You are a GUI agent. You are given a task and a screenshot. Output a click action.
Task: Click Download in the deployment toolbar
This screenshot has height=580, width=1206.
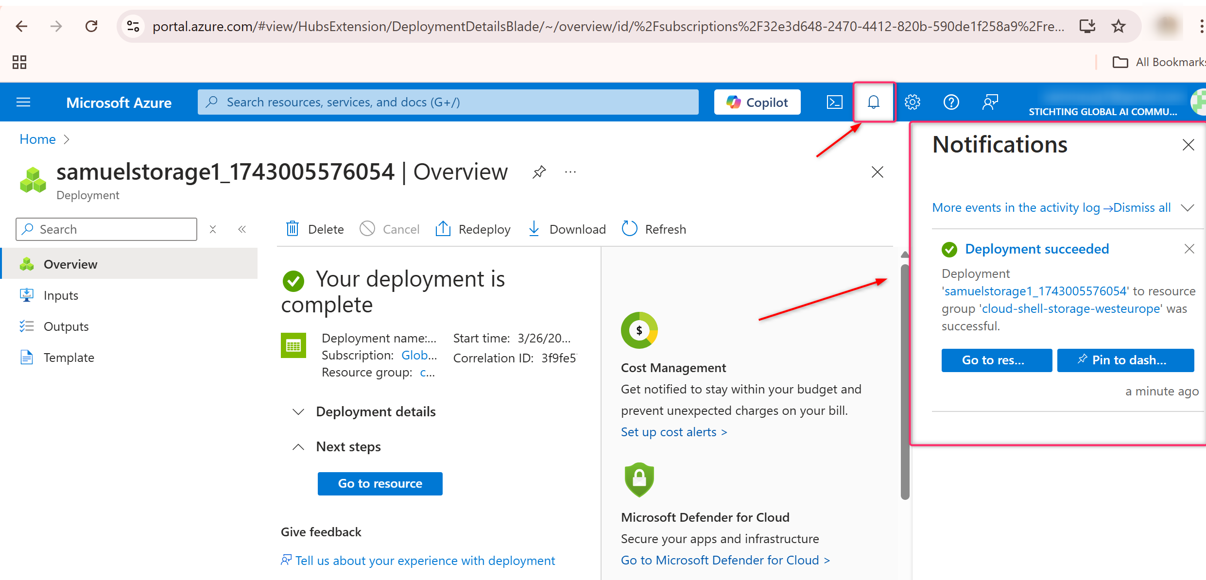click(x=567, y=229)
